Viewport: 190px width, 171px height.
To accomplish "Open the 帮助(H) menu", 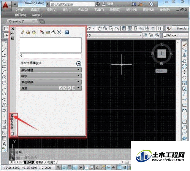I will [x=37, y=15].
